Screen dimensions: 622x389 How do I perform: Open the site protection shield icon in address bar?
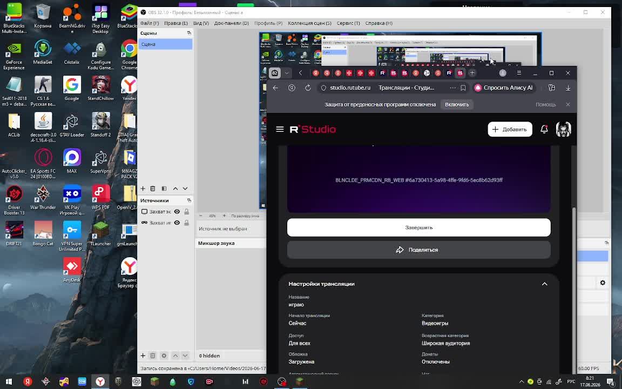coord(323,88)
